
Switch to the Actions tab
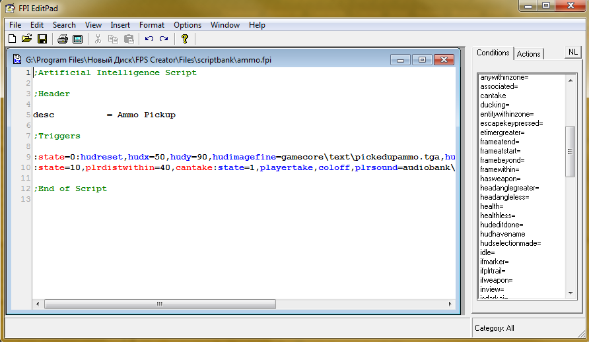click(528, 54)
